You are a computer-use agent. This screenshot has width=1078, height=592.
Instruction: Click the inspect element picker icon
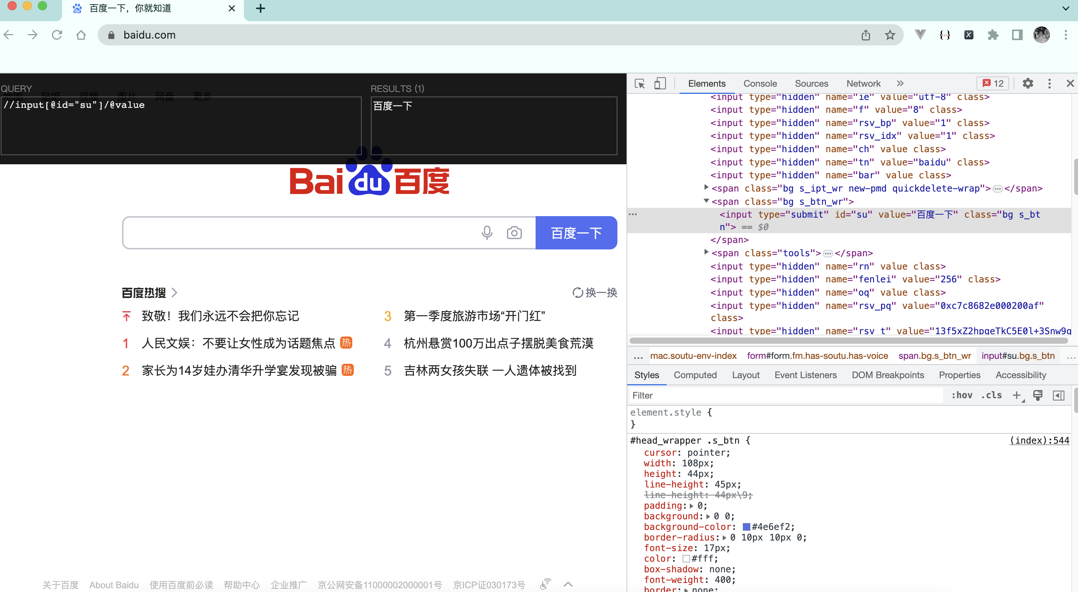tap(639, 84)
